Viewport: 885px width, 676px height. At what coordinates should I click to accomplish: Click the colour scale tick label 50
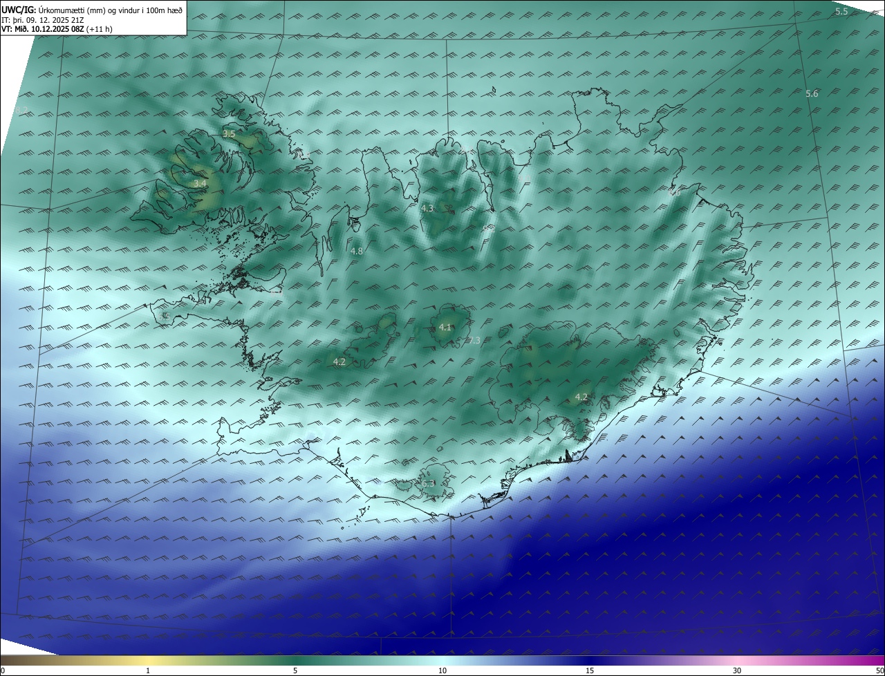pos(879,670)
